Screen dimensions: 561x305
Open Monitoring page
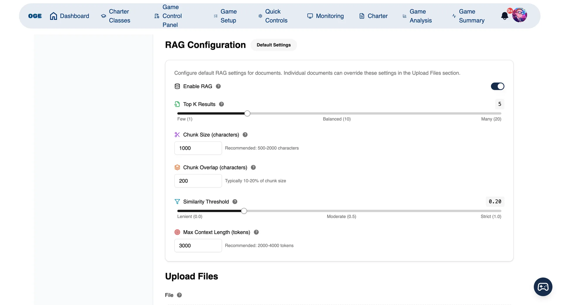(x=325, y=16)
